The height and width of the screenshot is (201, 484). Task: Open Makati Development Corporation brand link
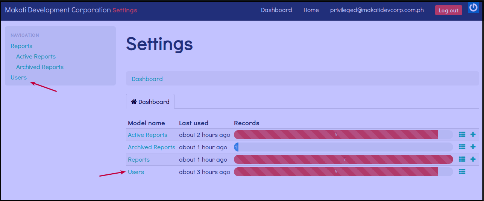coord(58,10)
